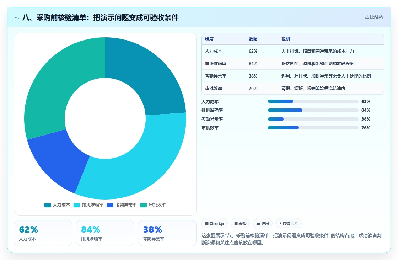Select the 人力成本 table row cell
The height and width of the screenshot is (260, 398).
(214, 51)
